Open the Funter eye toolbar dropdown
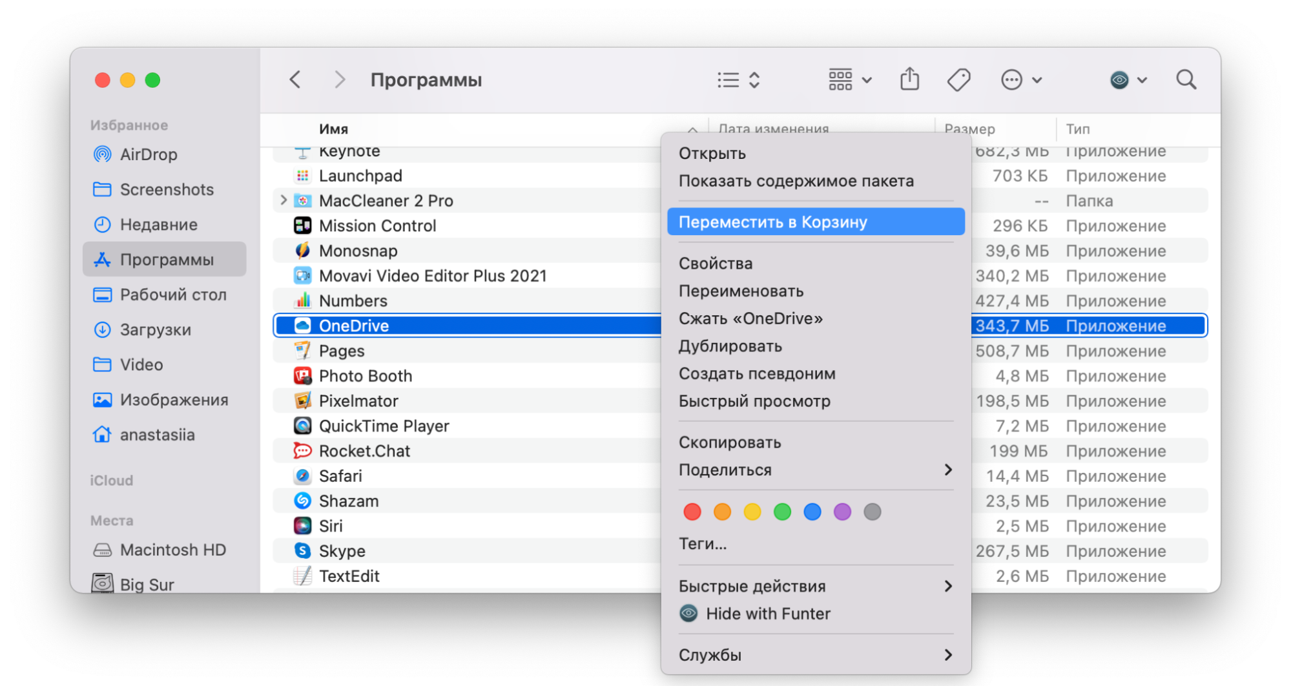Viewport: 1291px width, 686px height. 1128,80
